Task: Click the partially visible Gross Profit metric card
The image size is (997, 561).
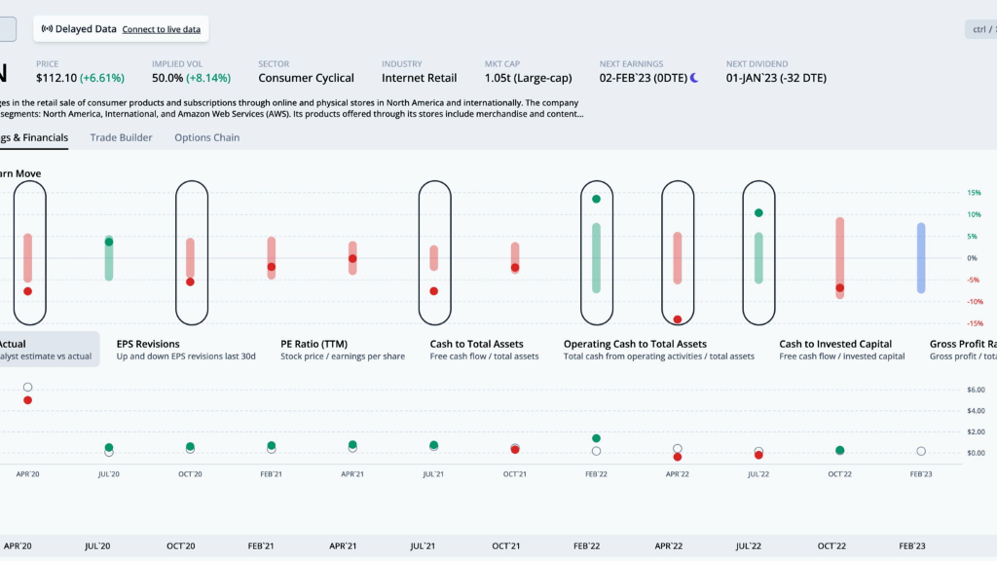Action: tap(962, 350)
